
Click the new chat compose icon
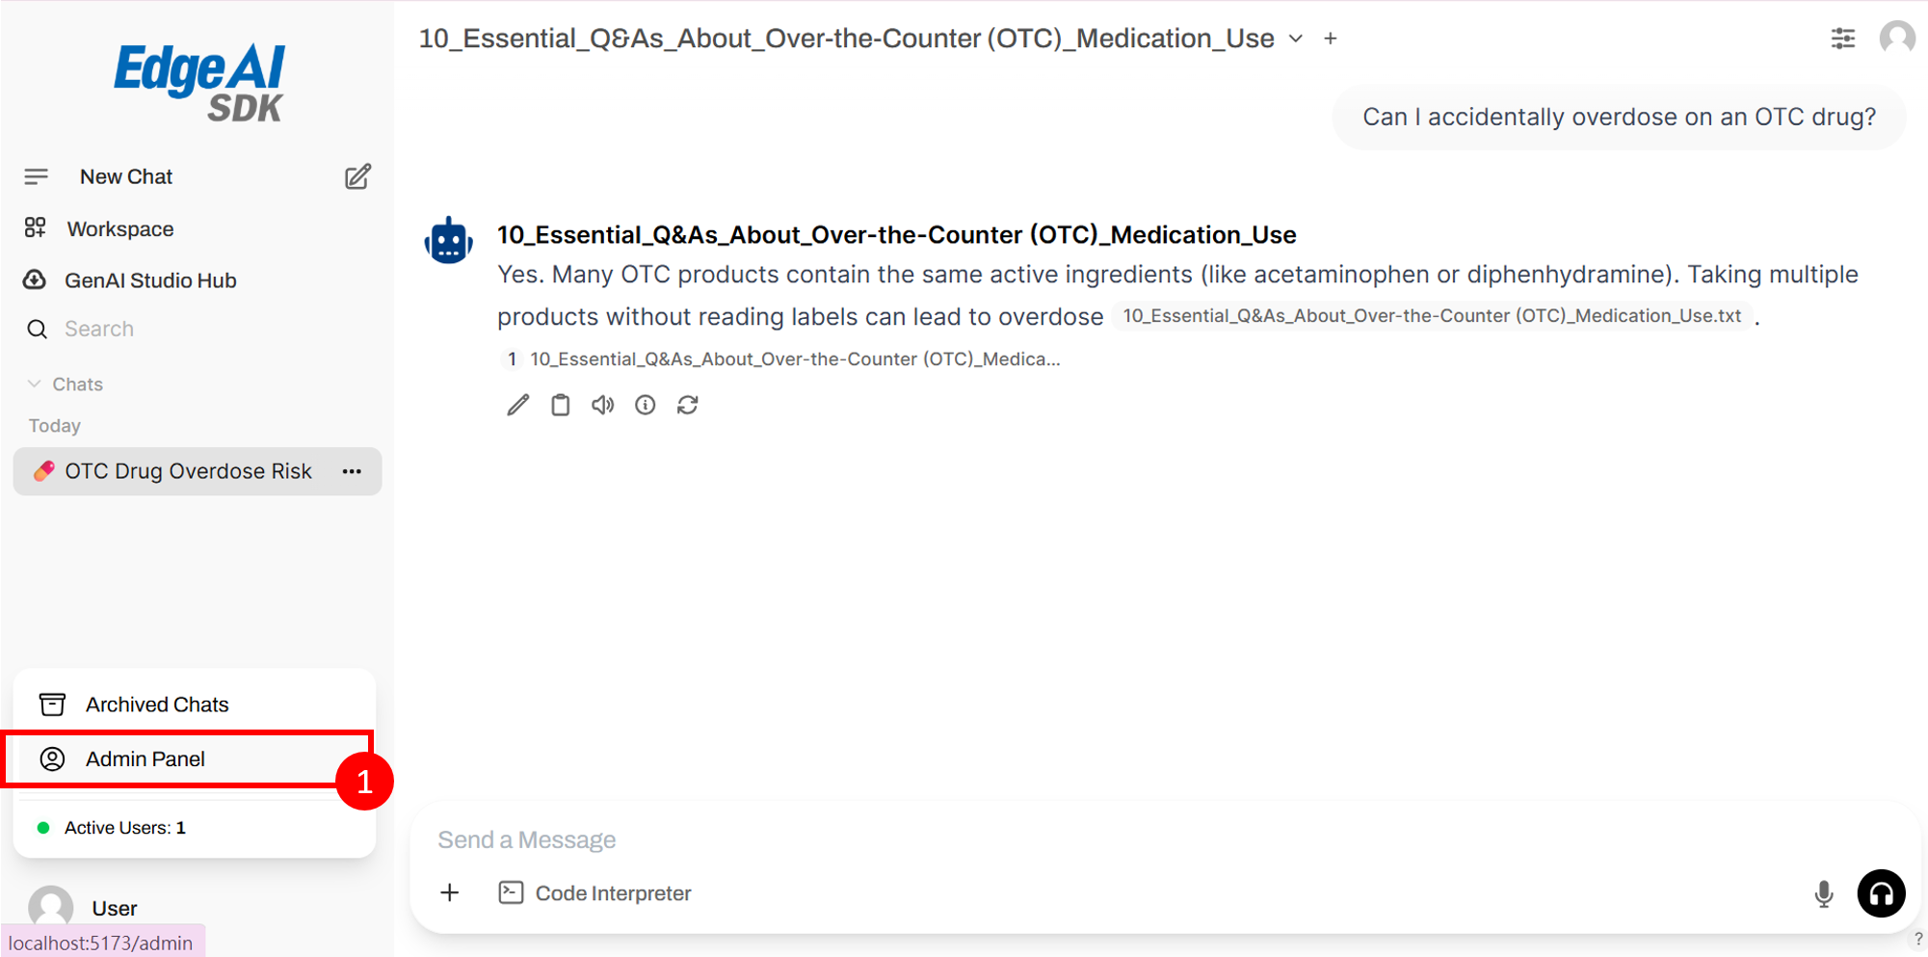pyautogui.click(x=357, y=177)
